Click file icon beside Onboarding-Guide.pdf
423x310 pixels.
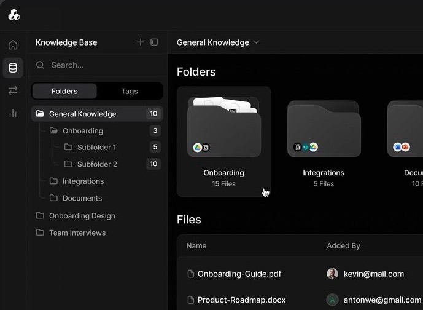[191, 274]
